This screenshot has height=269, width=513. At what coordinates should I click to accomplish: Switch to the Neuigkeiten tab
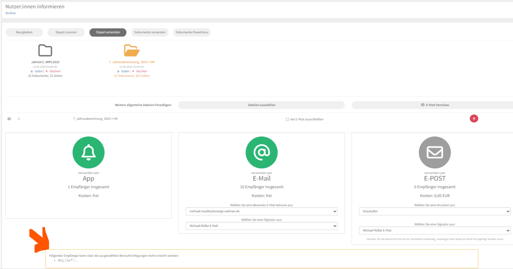click(24, 32)
